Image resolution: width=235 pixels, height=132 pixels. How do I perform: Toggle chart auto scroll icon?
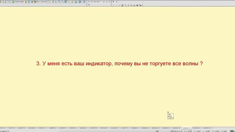[69, 2]
